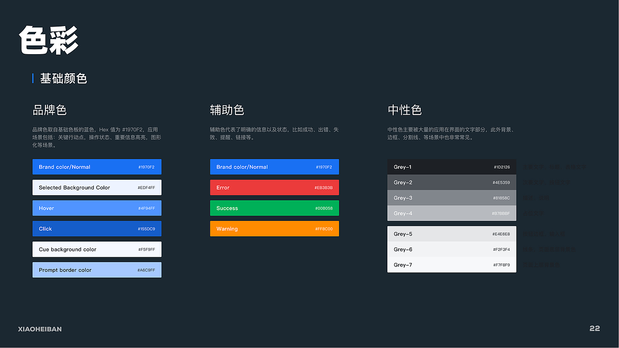Choose the Grey-5 swatch

[452, 234]
